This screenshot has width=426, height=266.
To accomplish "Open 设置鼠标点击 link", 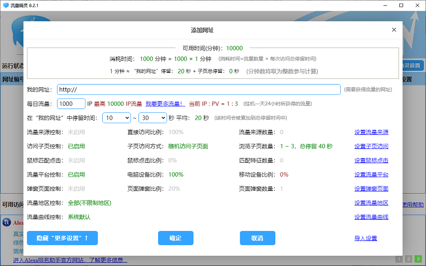I will 371,160.
